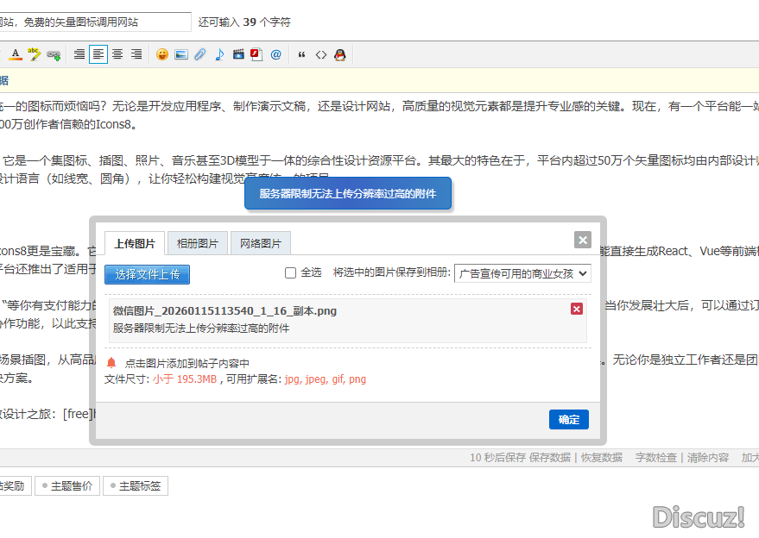Confirm with the 确定 button
759x538 pixels.
pyautogui.click(x=568, y=419)
